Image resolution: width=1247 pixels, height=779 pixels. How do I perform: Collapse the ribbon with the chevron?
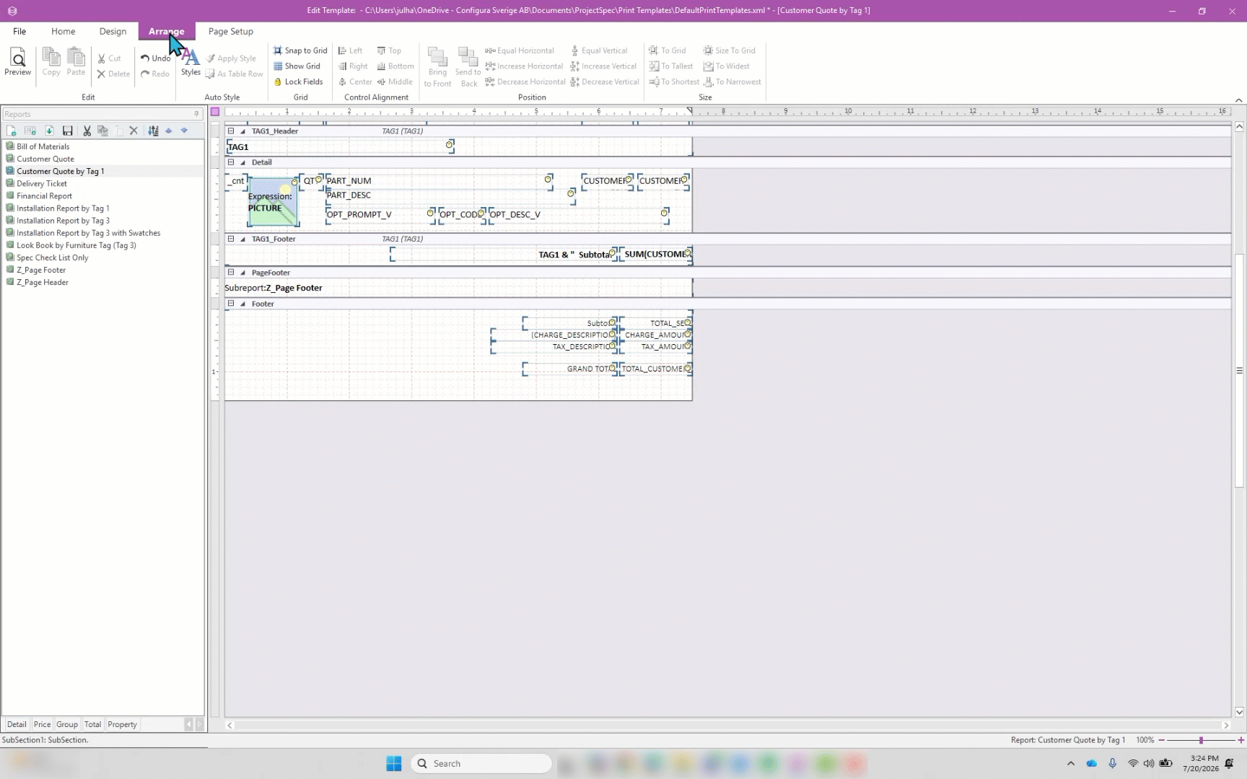click(x=1238, y=100)
